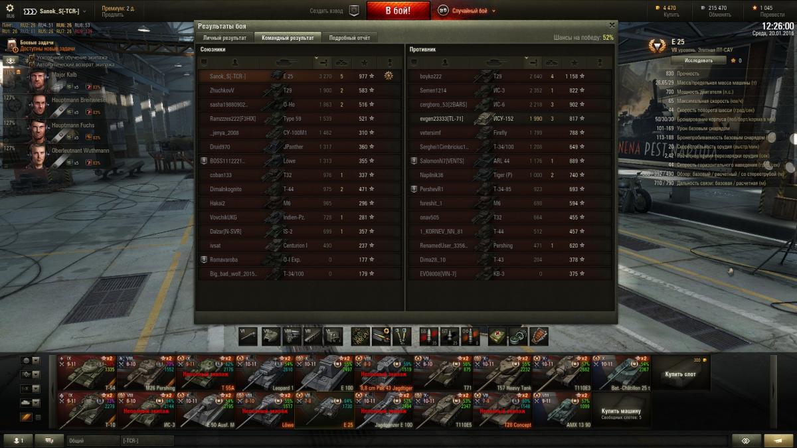Open the chat channels icon
The image size is (797, 448).
click(x=49, y=440)
